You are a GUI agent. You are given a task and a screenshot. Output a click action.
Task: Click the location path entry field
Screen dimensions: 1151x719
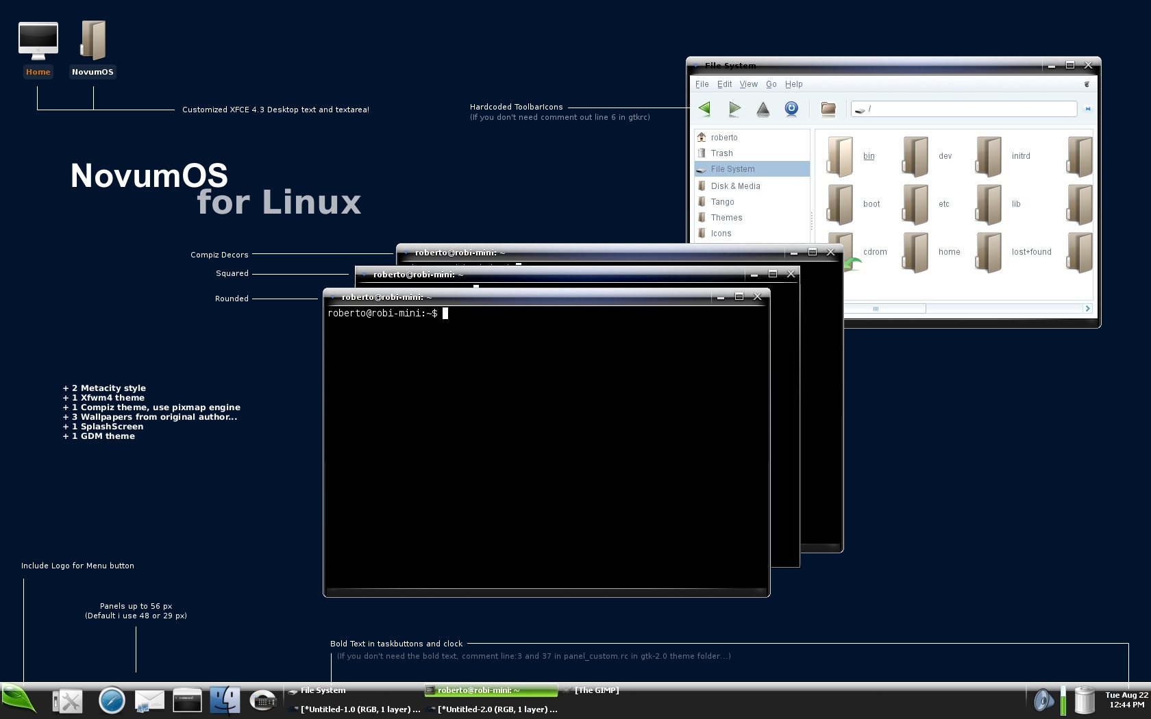click(x=964, y=109)
